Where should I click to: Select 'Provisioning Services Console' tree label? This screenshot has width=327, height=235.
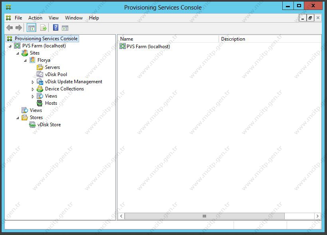tap(46, 39)
